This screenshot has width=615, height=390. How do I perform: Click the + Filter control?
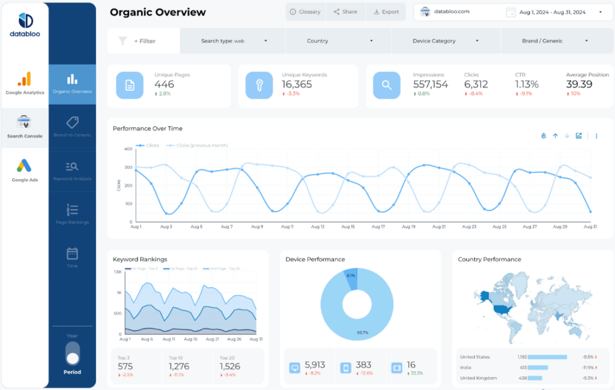pyautogui.click(x=144, y=40)
